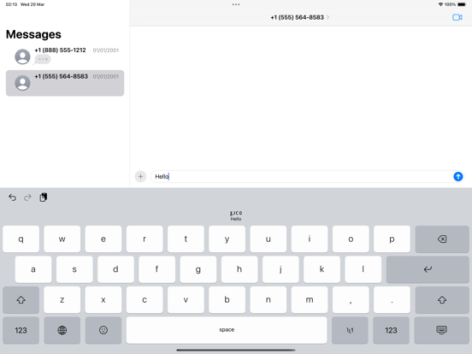Tap the 02:13 clock in status bar

pyautogui.click(x=11, y=4)
